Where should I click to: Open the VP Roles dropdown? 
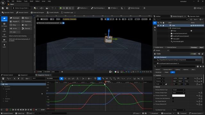pos(113,8)
